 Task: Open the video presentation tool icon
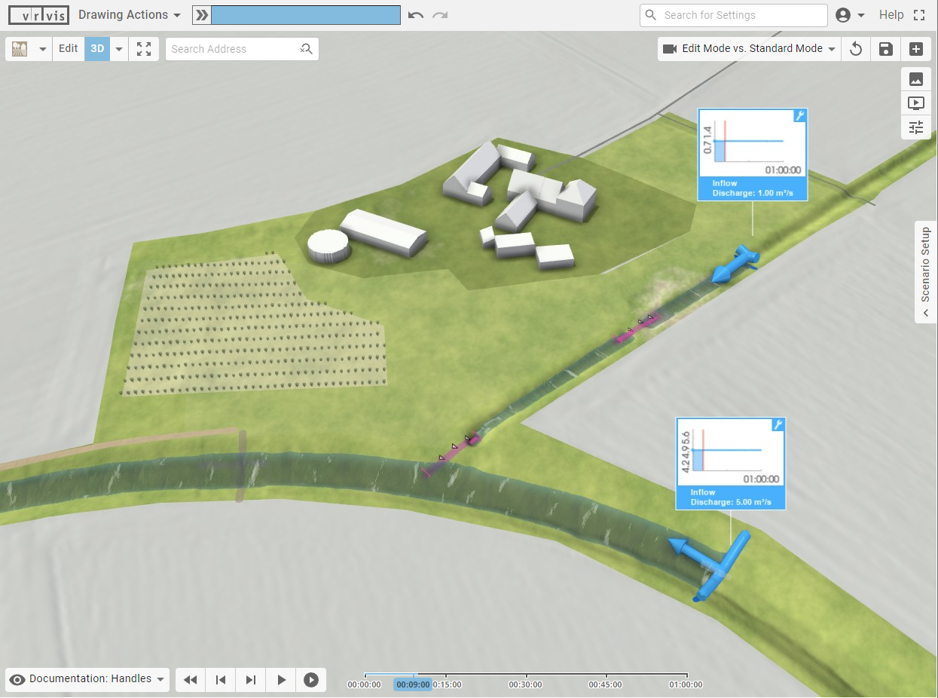click(916, 103)
